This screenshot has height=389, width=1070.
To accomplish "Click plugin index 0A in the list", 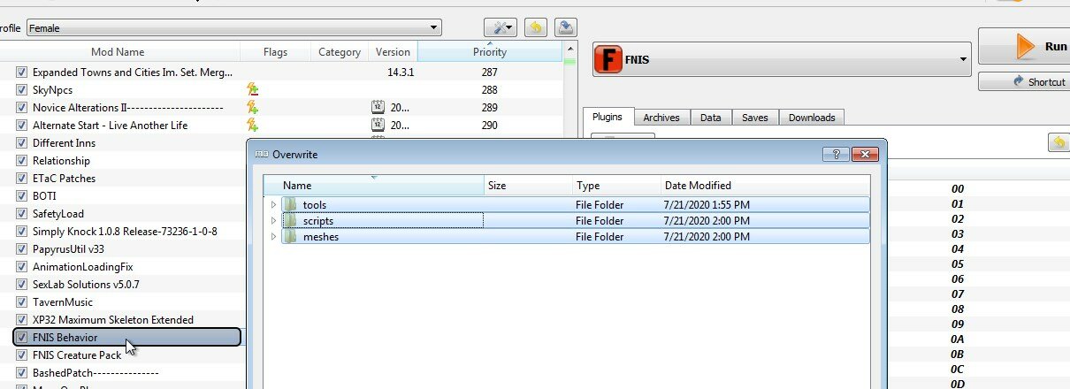I will (x=957, y=339).
